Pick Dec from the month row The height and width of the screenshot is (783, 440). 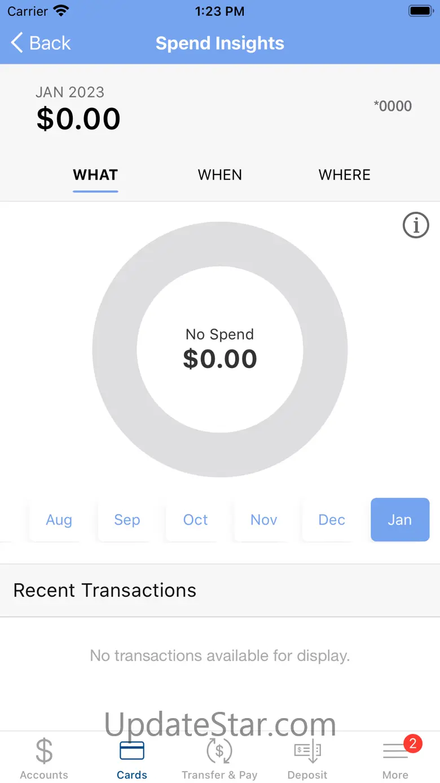[332, 520]
